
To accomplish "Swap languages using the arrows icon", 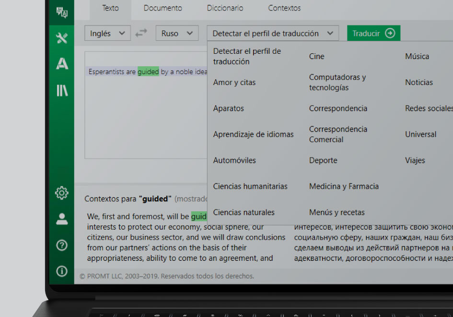I will coord(141,33).
